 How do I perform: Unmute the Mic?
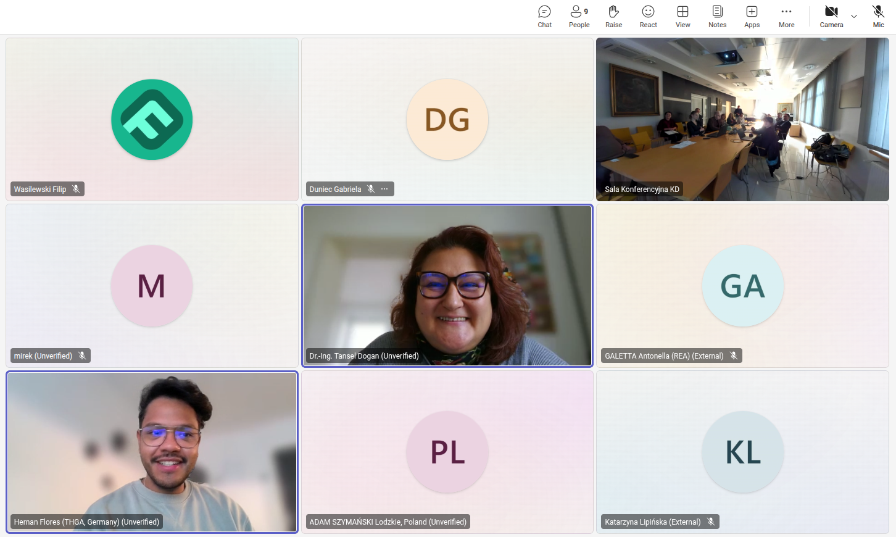click(878, 17)
